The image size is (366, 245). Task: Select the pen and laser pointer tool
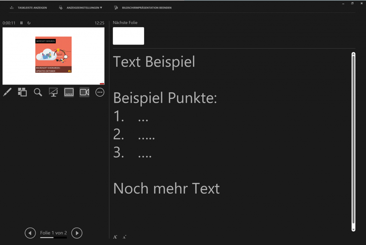[x=7, y=92]
